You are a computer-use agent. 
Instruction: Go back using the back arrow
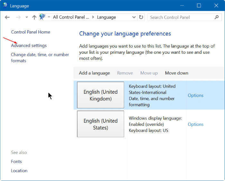click(x=7, y=17)
